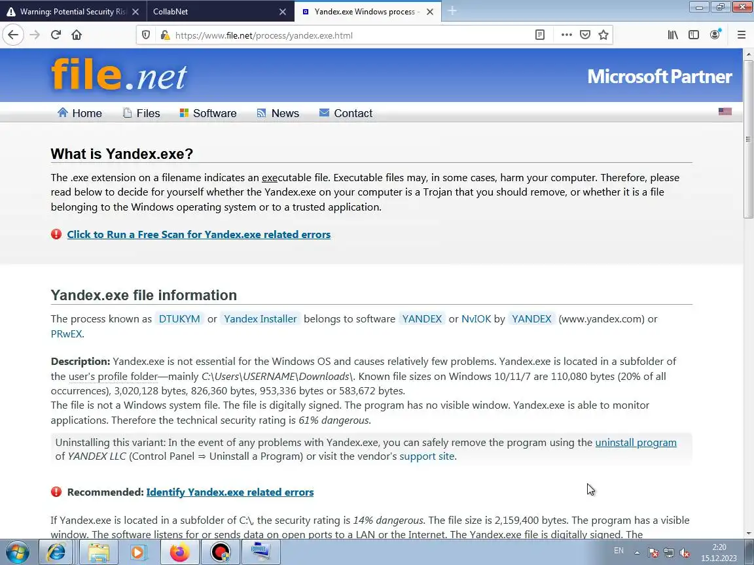The image size is (754, 565).
Task: Open network status tray icon
Action: (x=669, y=553)
